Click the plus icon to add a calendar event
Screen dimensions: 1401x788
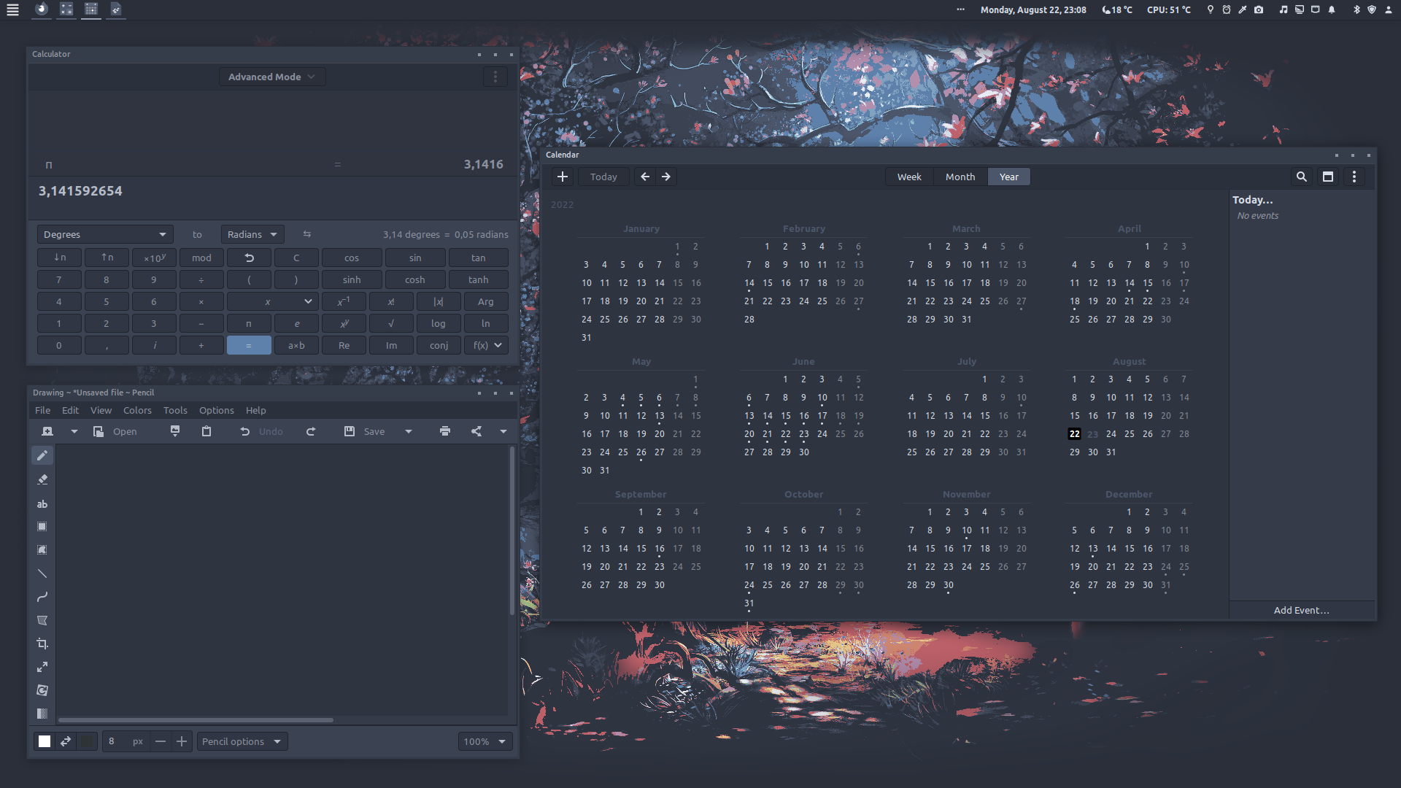click(563, 177)
